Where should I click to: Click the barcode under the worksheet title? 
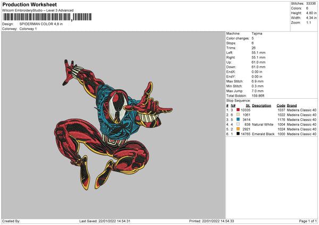[x=47, y=17]
